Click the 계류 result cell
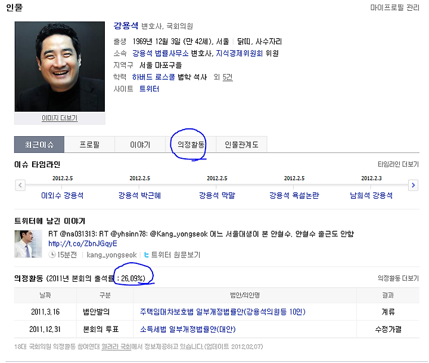This screenshot has width=429, height=363. (388, 312)
